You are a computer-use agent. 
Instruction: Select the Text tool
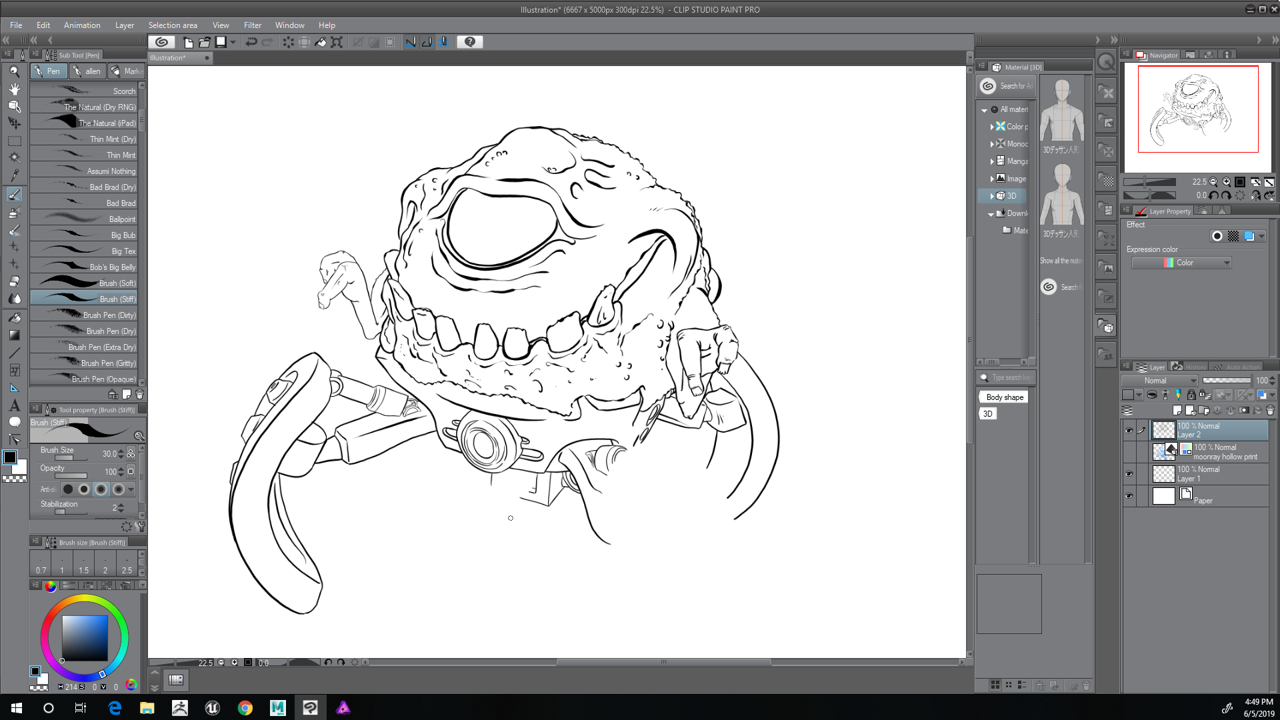14,405
